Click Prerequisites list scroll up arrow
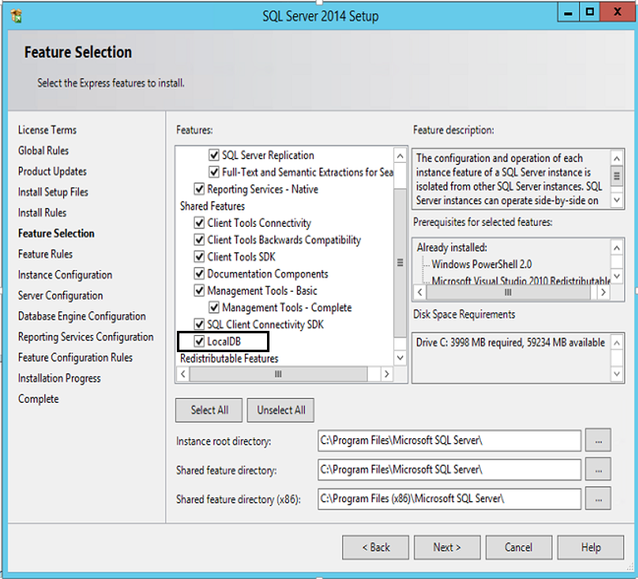The width and height of the screenshot is (638, 579). (x=617, y=248)
